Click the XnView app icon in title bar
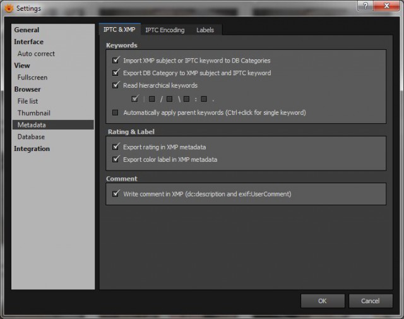 [x=9, y=8]
